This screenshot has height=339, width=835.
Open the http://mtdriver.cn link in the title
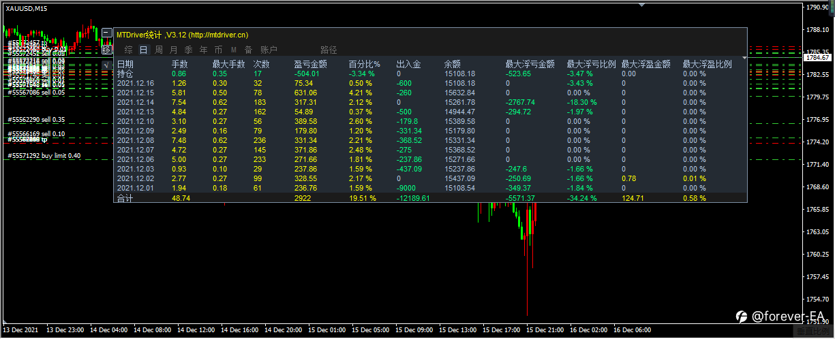pyautogui.click(x=218, y=35)
